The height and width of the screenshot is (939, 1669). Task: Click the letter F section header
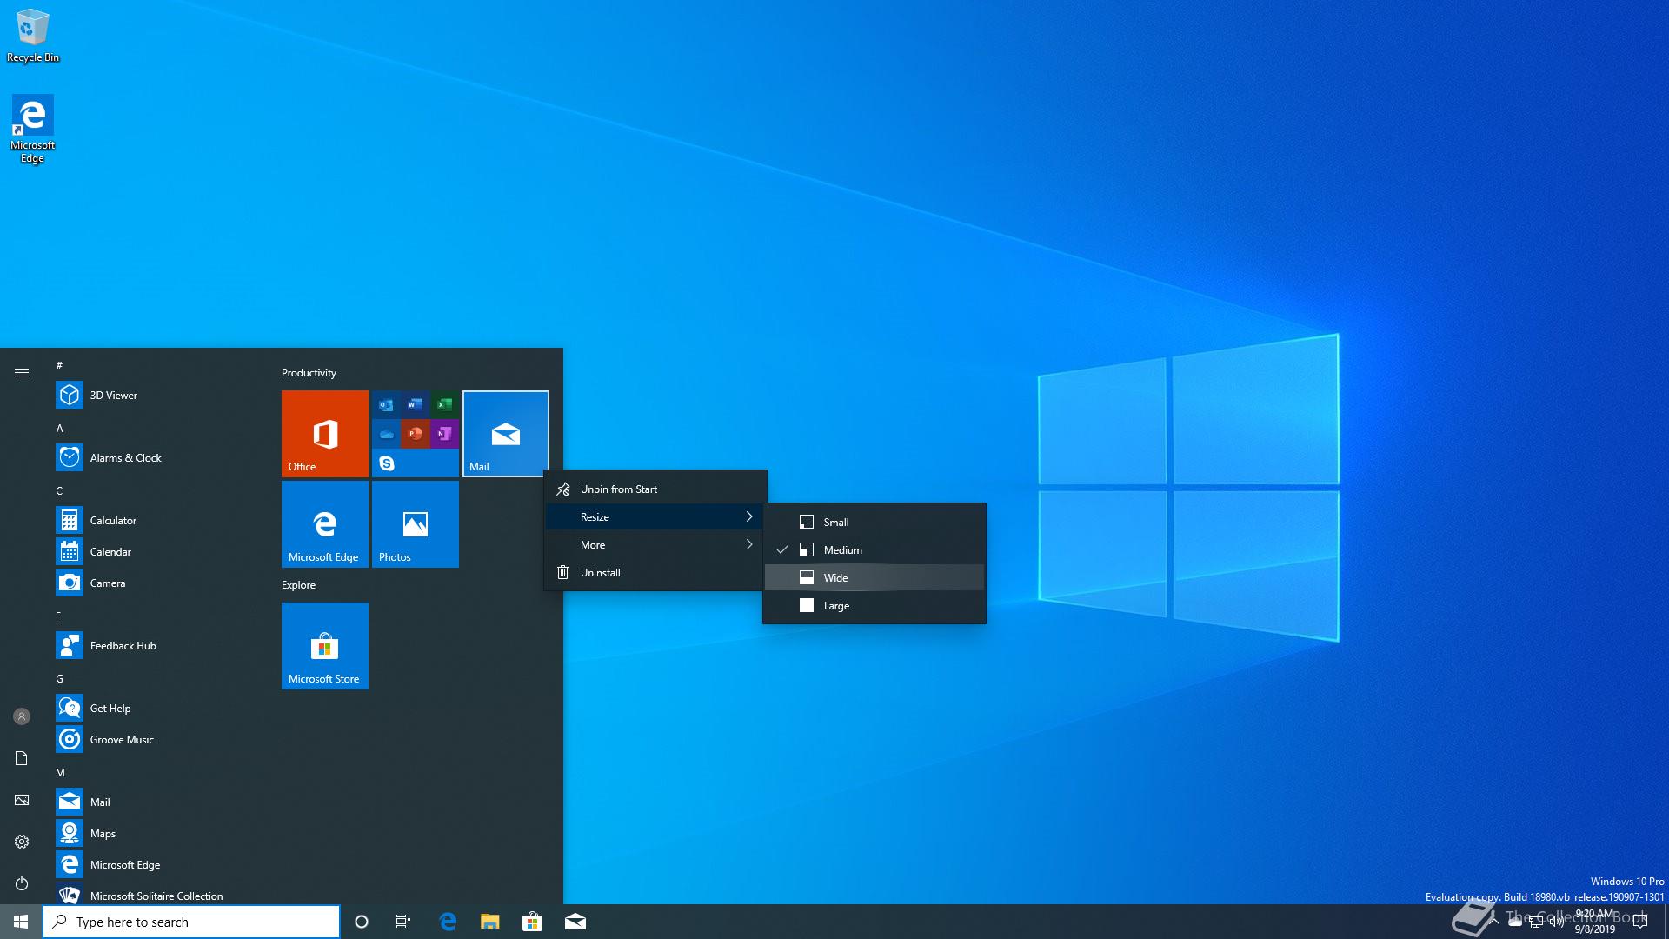tap(59, 616)
